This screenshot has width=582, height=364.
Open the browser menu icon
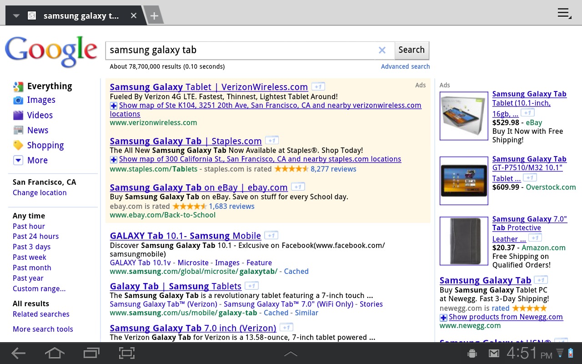tap(564, 13)
